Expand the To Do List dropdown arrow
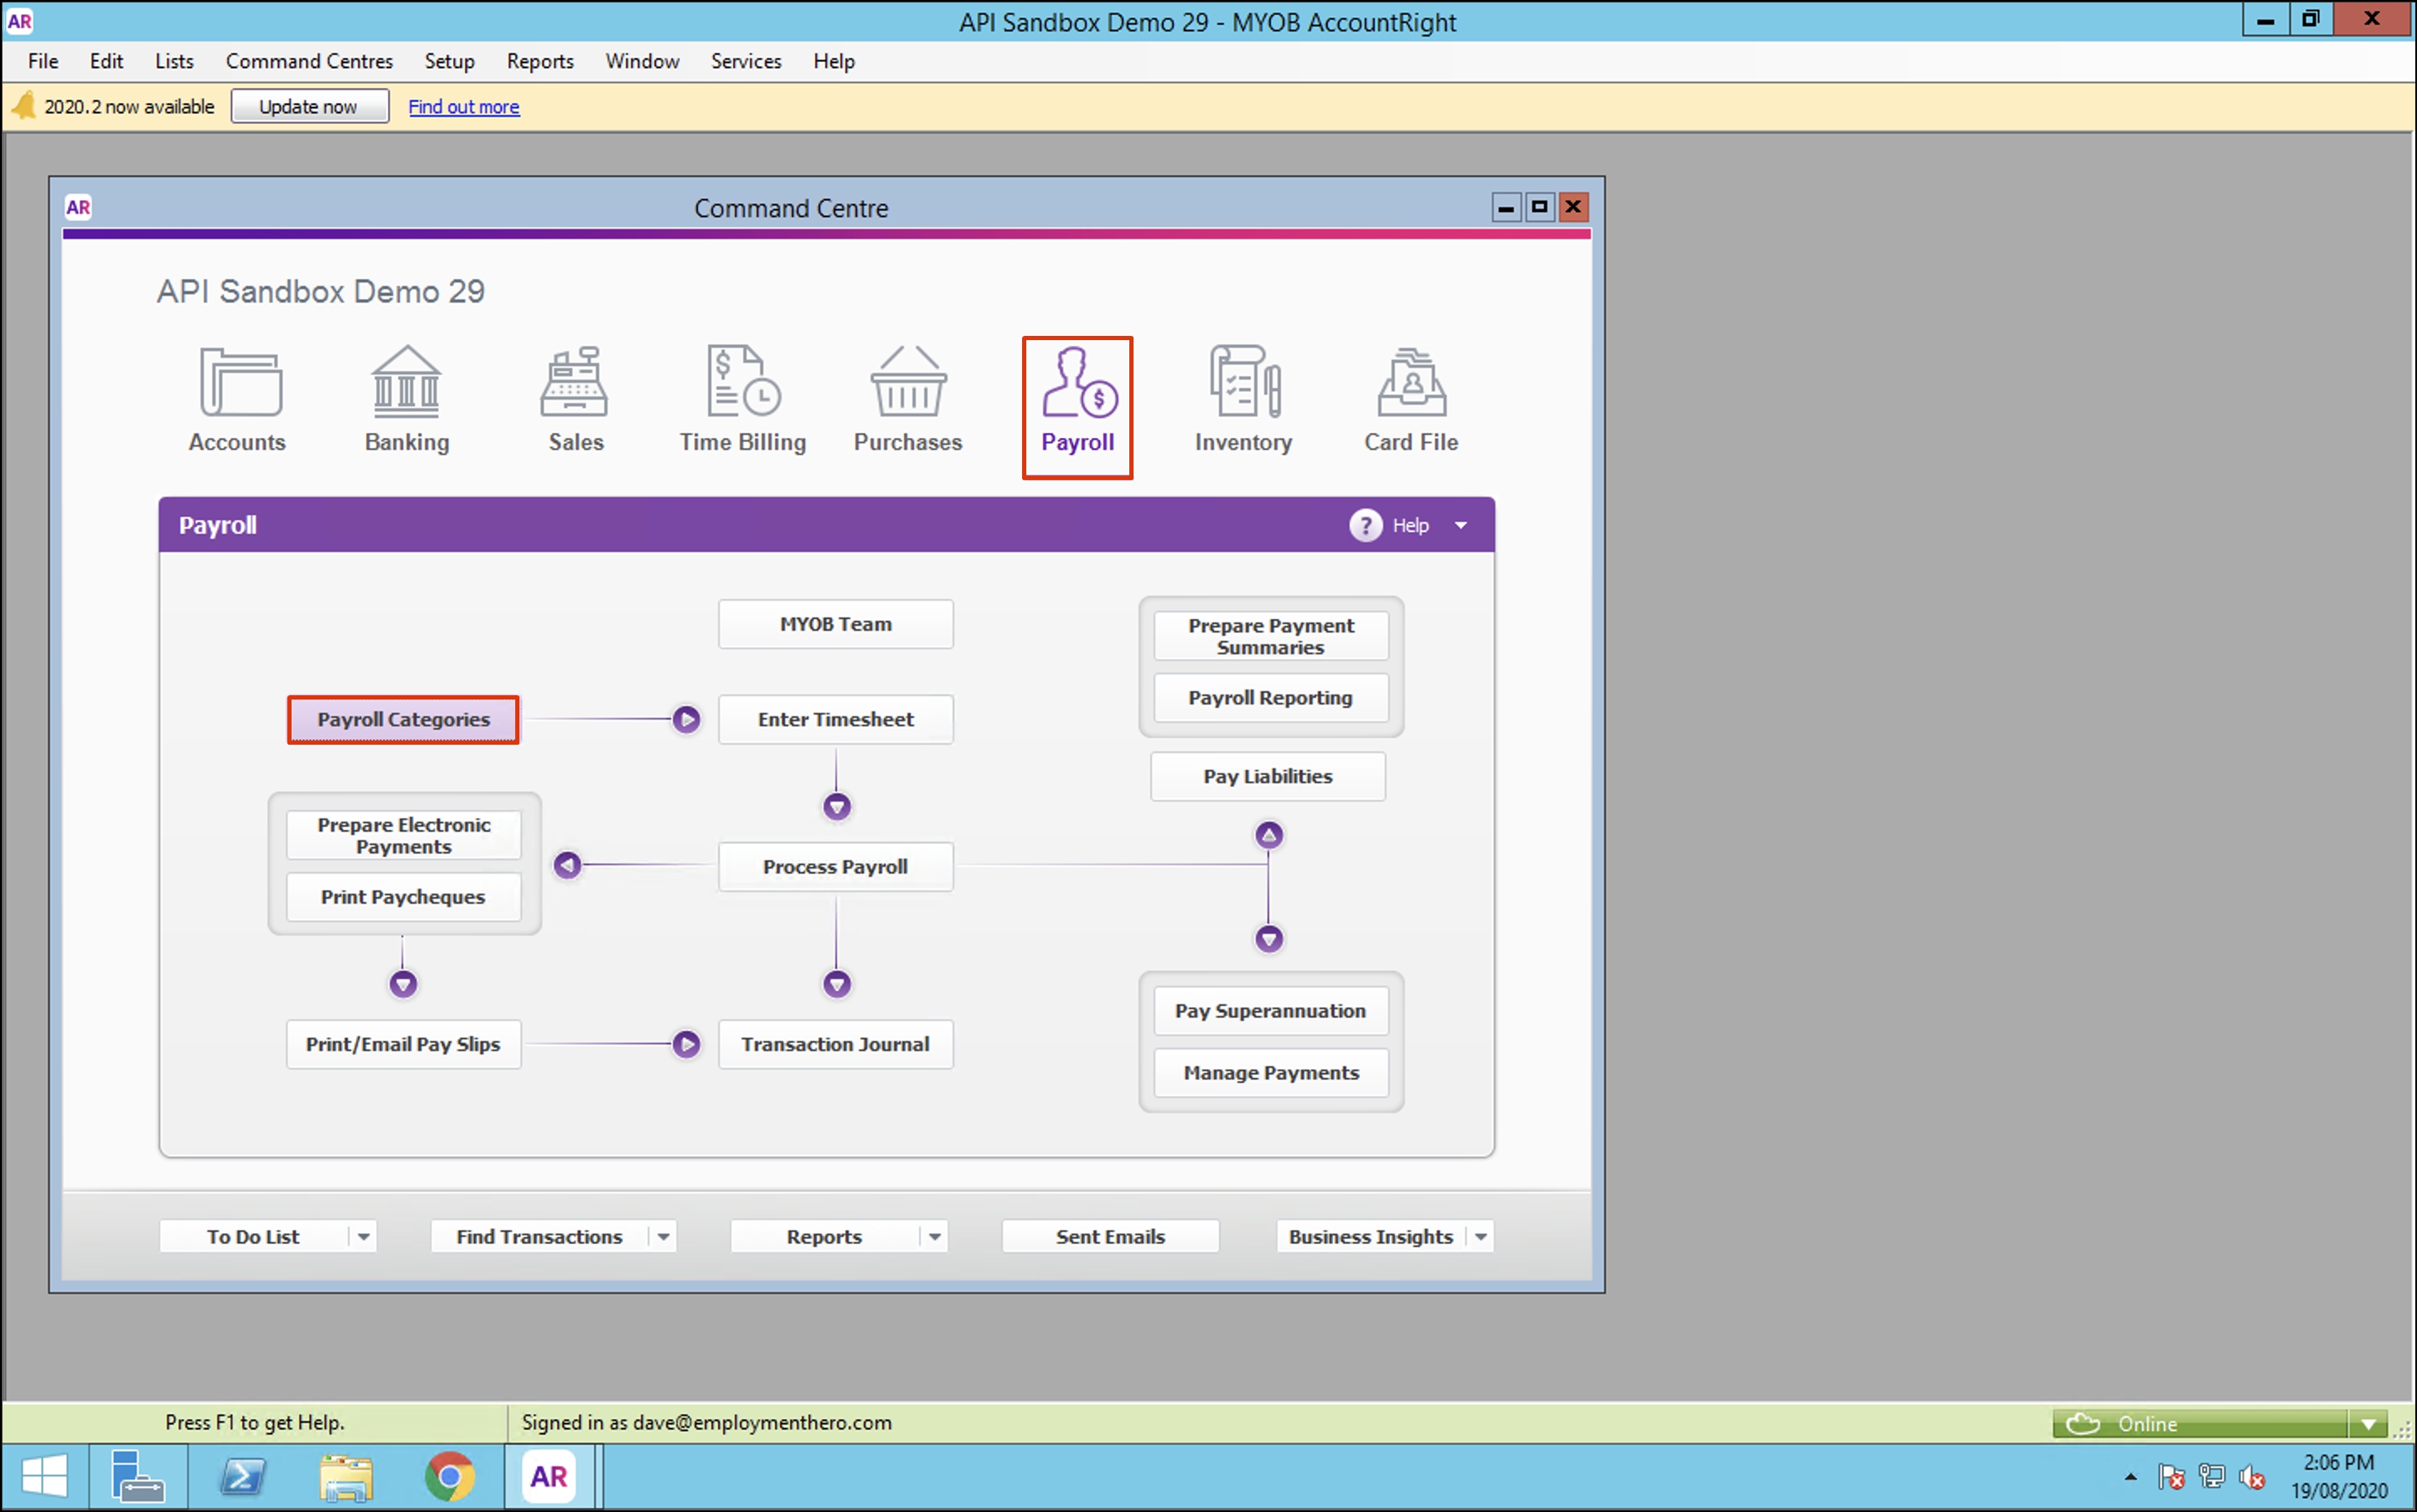2417x1512 pixels. pos(363,1237)
